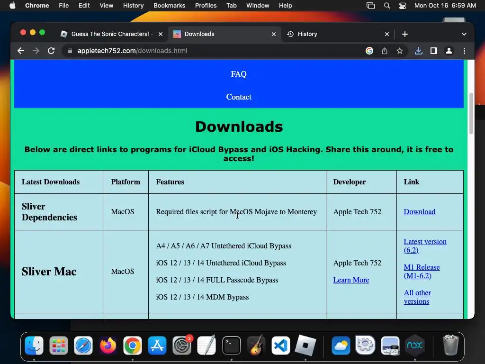Close the History tab
The image size is (485, 364).
387,34
